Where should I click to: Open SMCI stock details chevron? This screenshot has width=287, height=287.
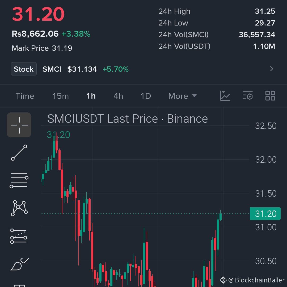tap(272, 69)
